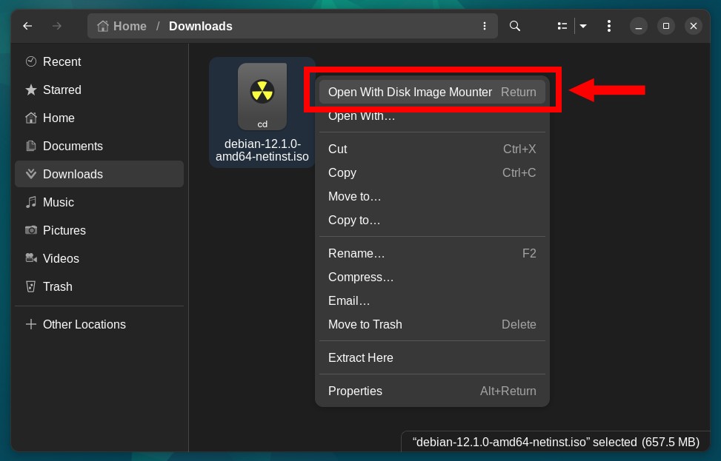This screenshot has height=461, width=721.
Task: Expand the view options dropdown arrow
Action: [x=583, y=26]
